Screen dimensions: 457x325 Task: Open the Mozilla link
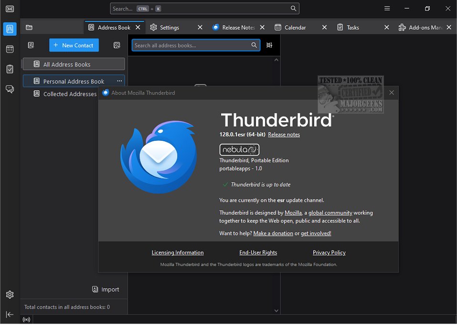click(x=293, y=213)
